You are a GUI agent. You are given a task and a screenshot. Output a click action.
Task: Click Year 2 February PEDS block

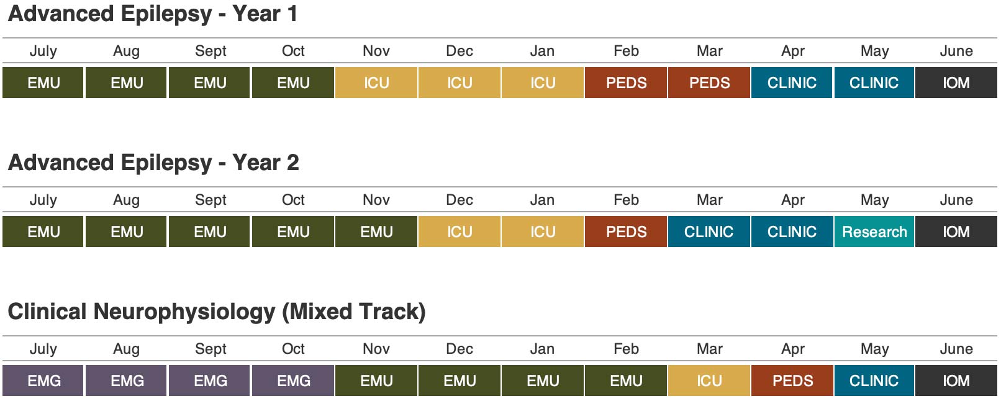coord(626,232)
